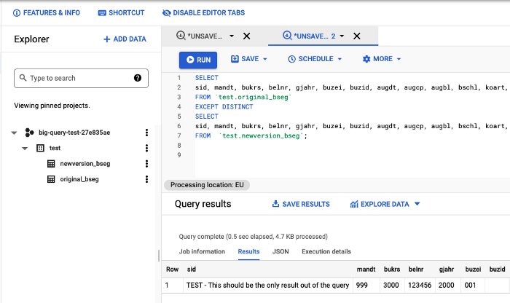Click Save Results button

pyautogui.click(x=300, y=204)
